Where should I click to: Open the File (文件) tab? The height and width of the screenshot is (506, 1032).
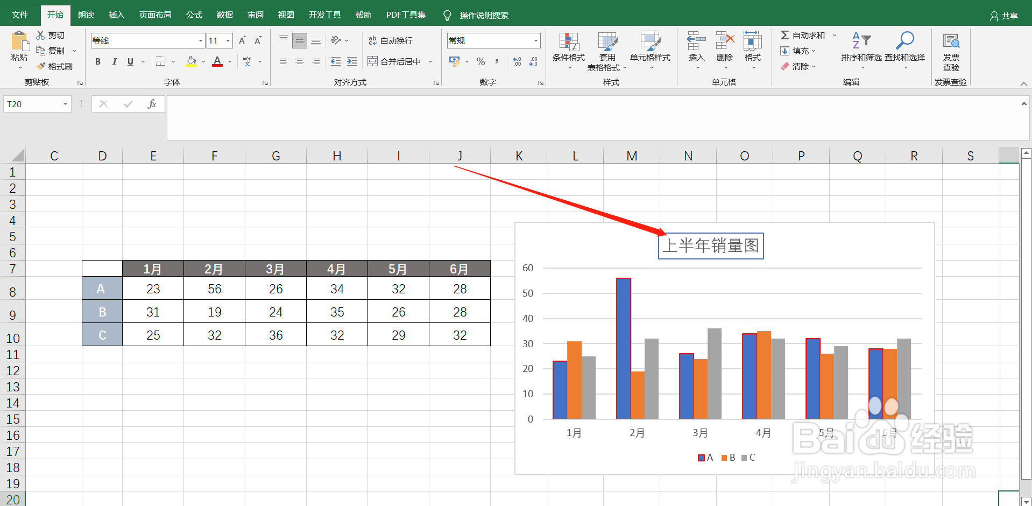click(20, 15)
